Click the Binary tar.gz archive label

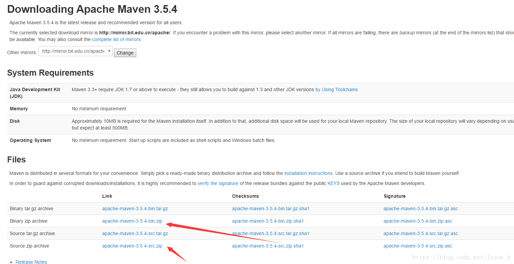pos(31,209)
